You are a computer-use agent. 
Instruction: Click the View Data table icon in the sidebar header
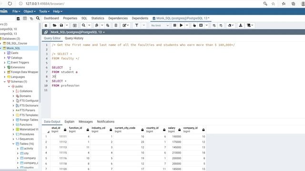point(25,19)
